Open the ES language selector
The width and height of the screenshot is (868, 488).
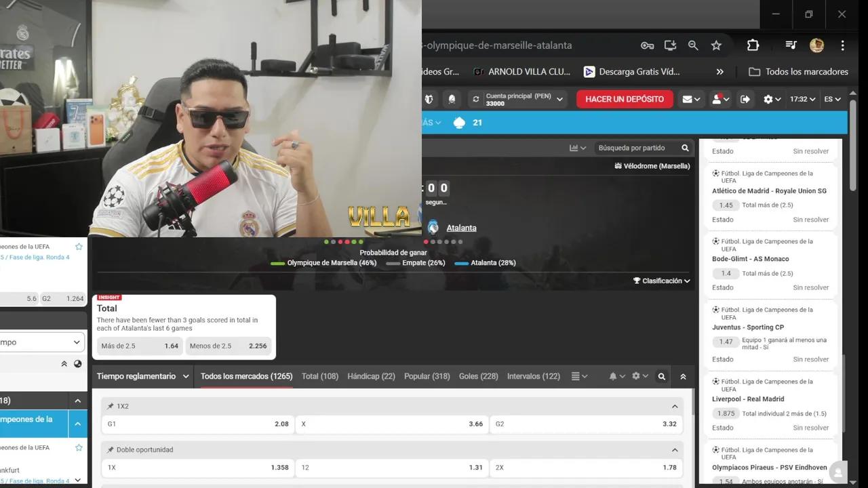(x=832, y=99)
